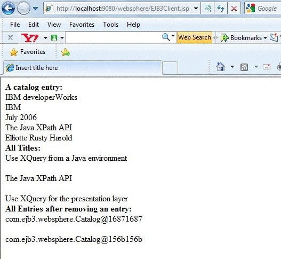Click the 'July 2006' text line
The width and height of the screenshot is (281, 259).
(21, 117)
